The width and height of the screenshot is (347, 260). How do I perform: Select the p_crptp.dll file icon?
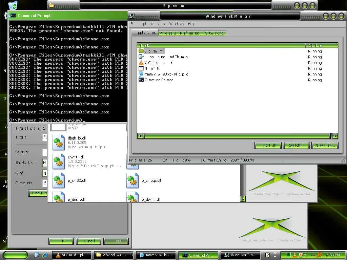click(x=132, y=180)
